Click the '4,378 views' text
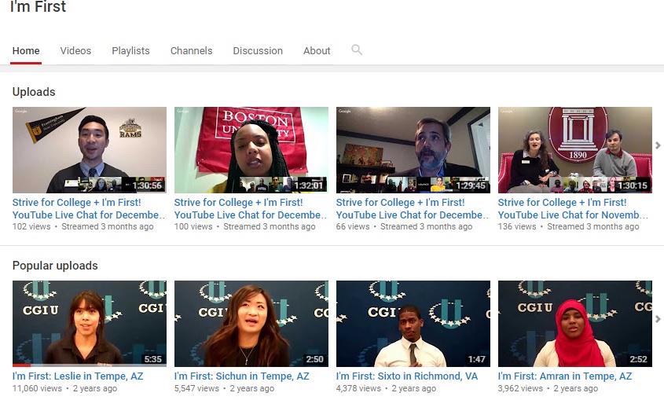The width and height of the screenshot is (664, 400). click(358, 388)
